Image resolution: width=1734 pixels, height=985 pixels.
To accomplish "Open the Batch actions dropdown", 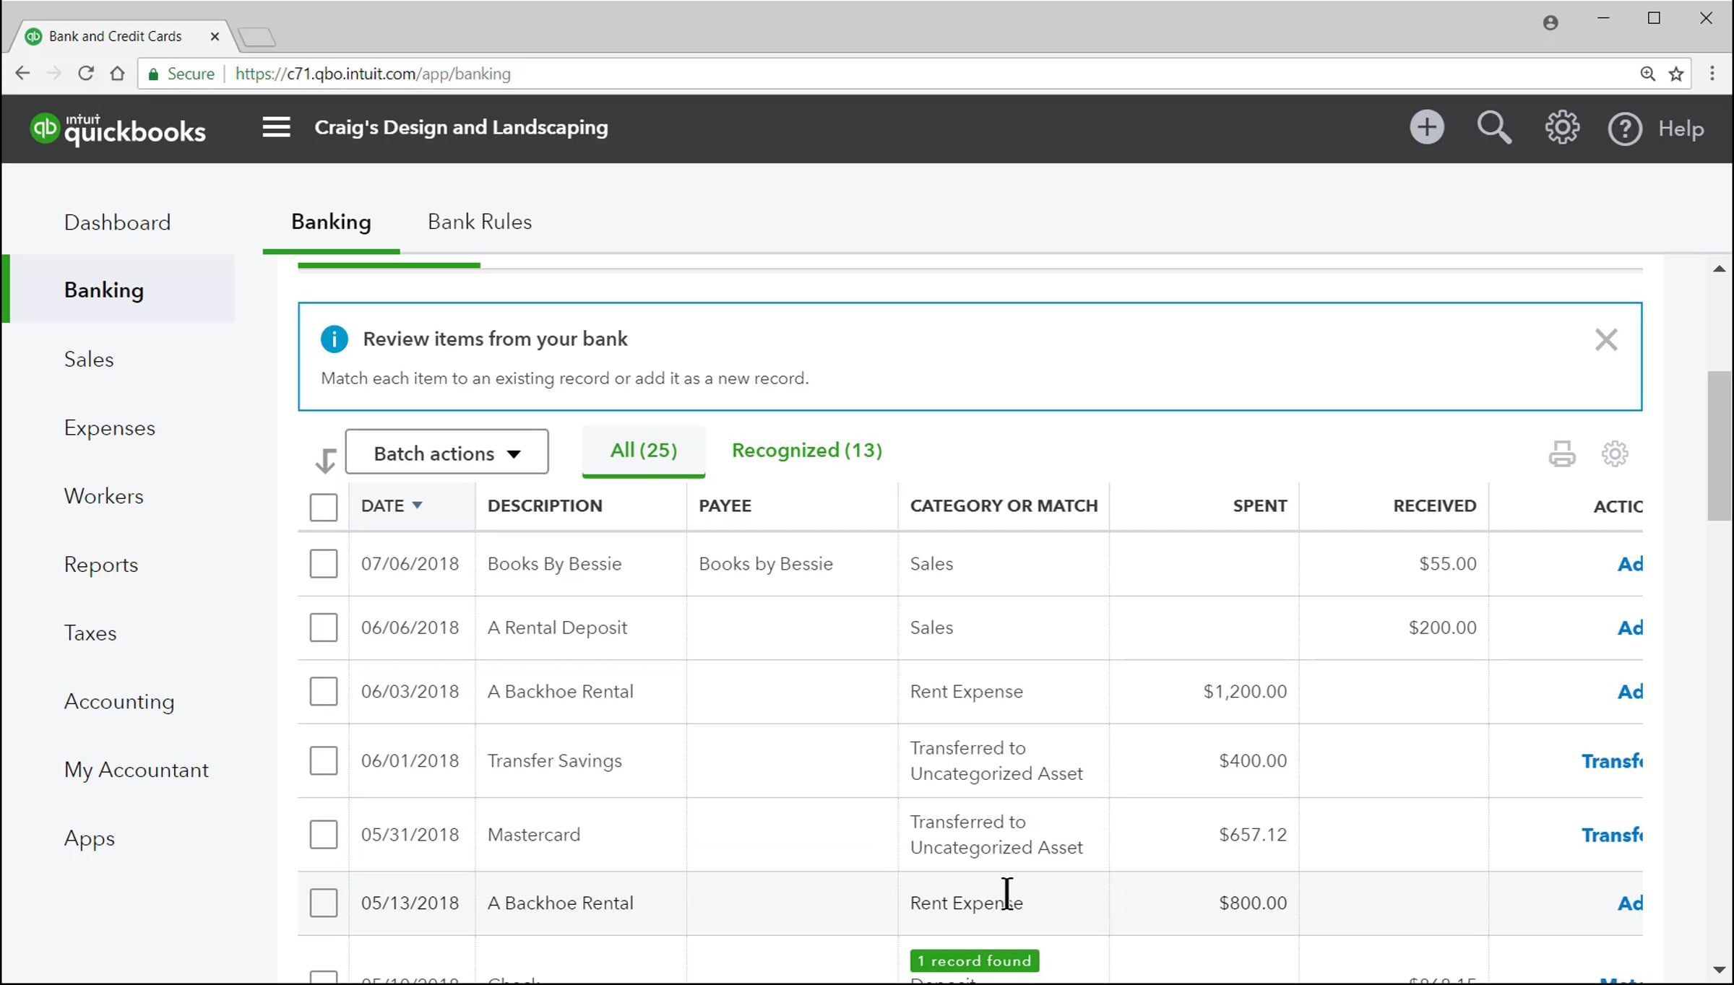I will pos(447,453).
